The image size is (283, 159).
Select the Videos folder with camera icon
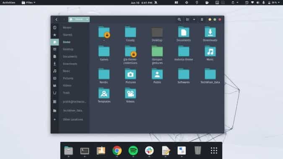(130, 93)
